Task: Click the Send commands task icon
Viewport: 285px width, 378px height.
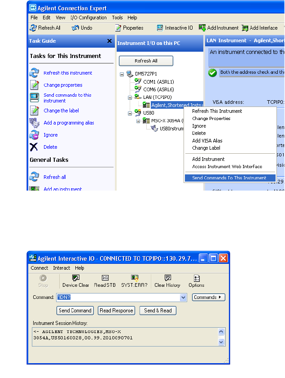Action: 34,98
